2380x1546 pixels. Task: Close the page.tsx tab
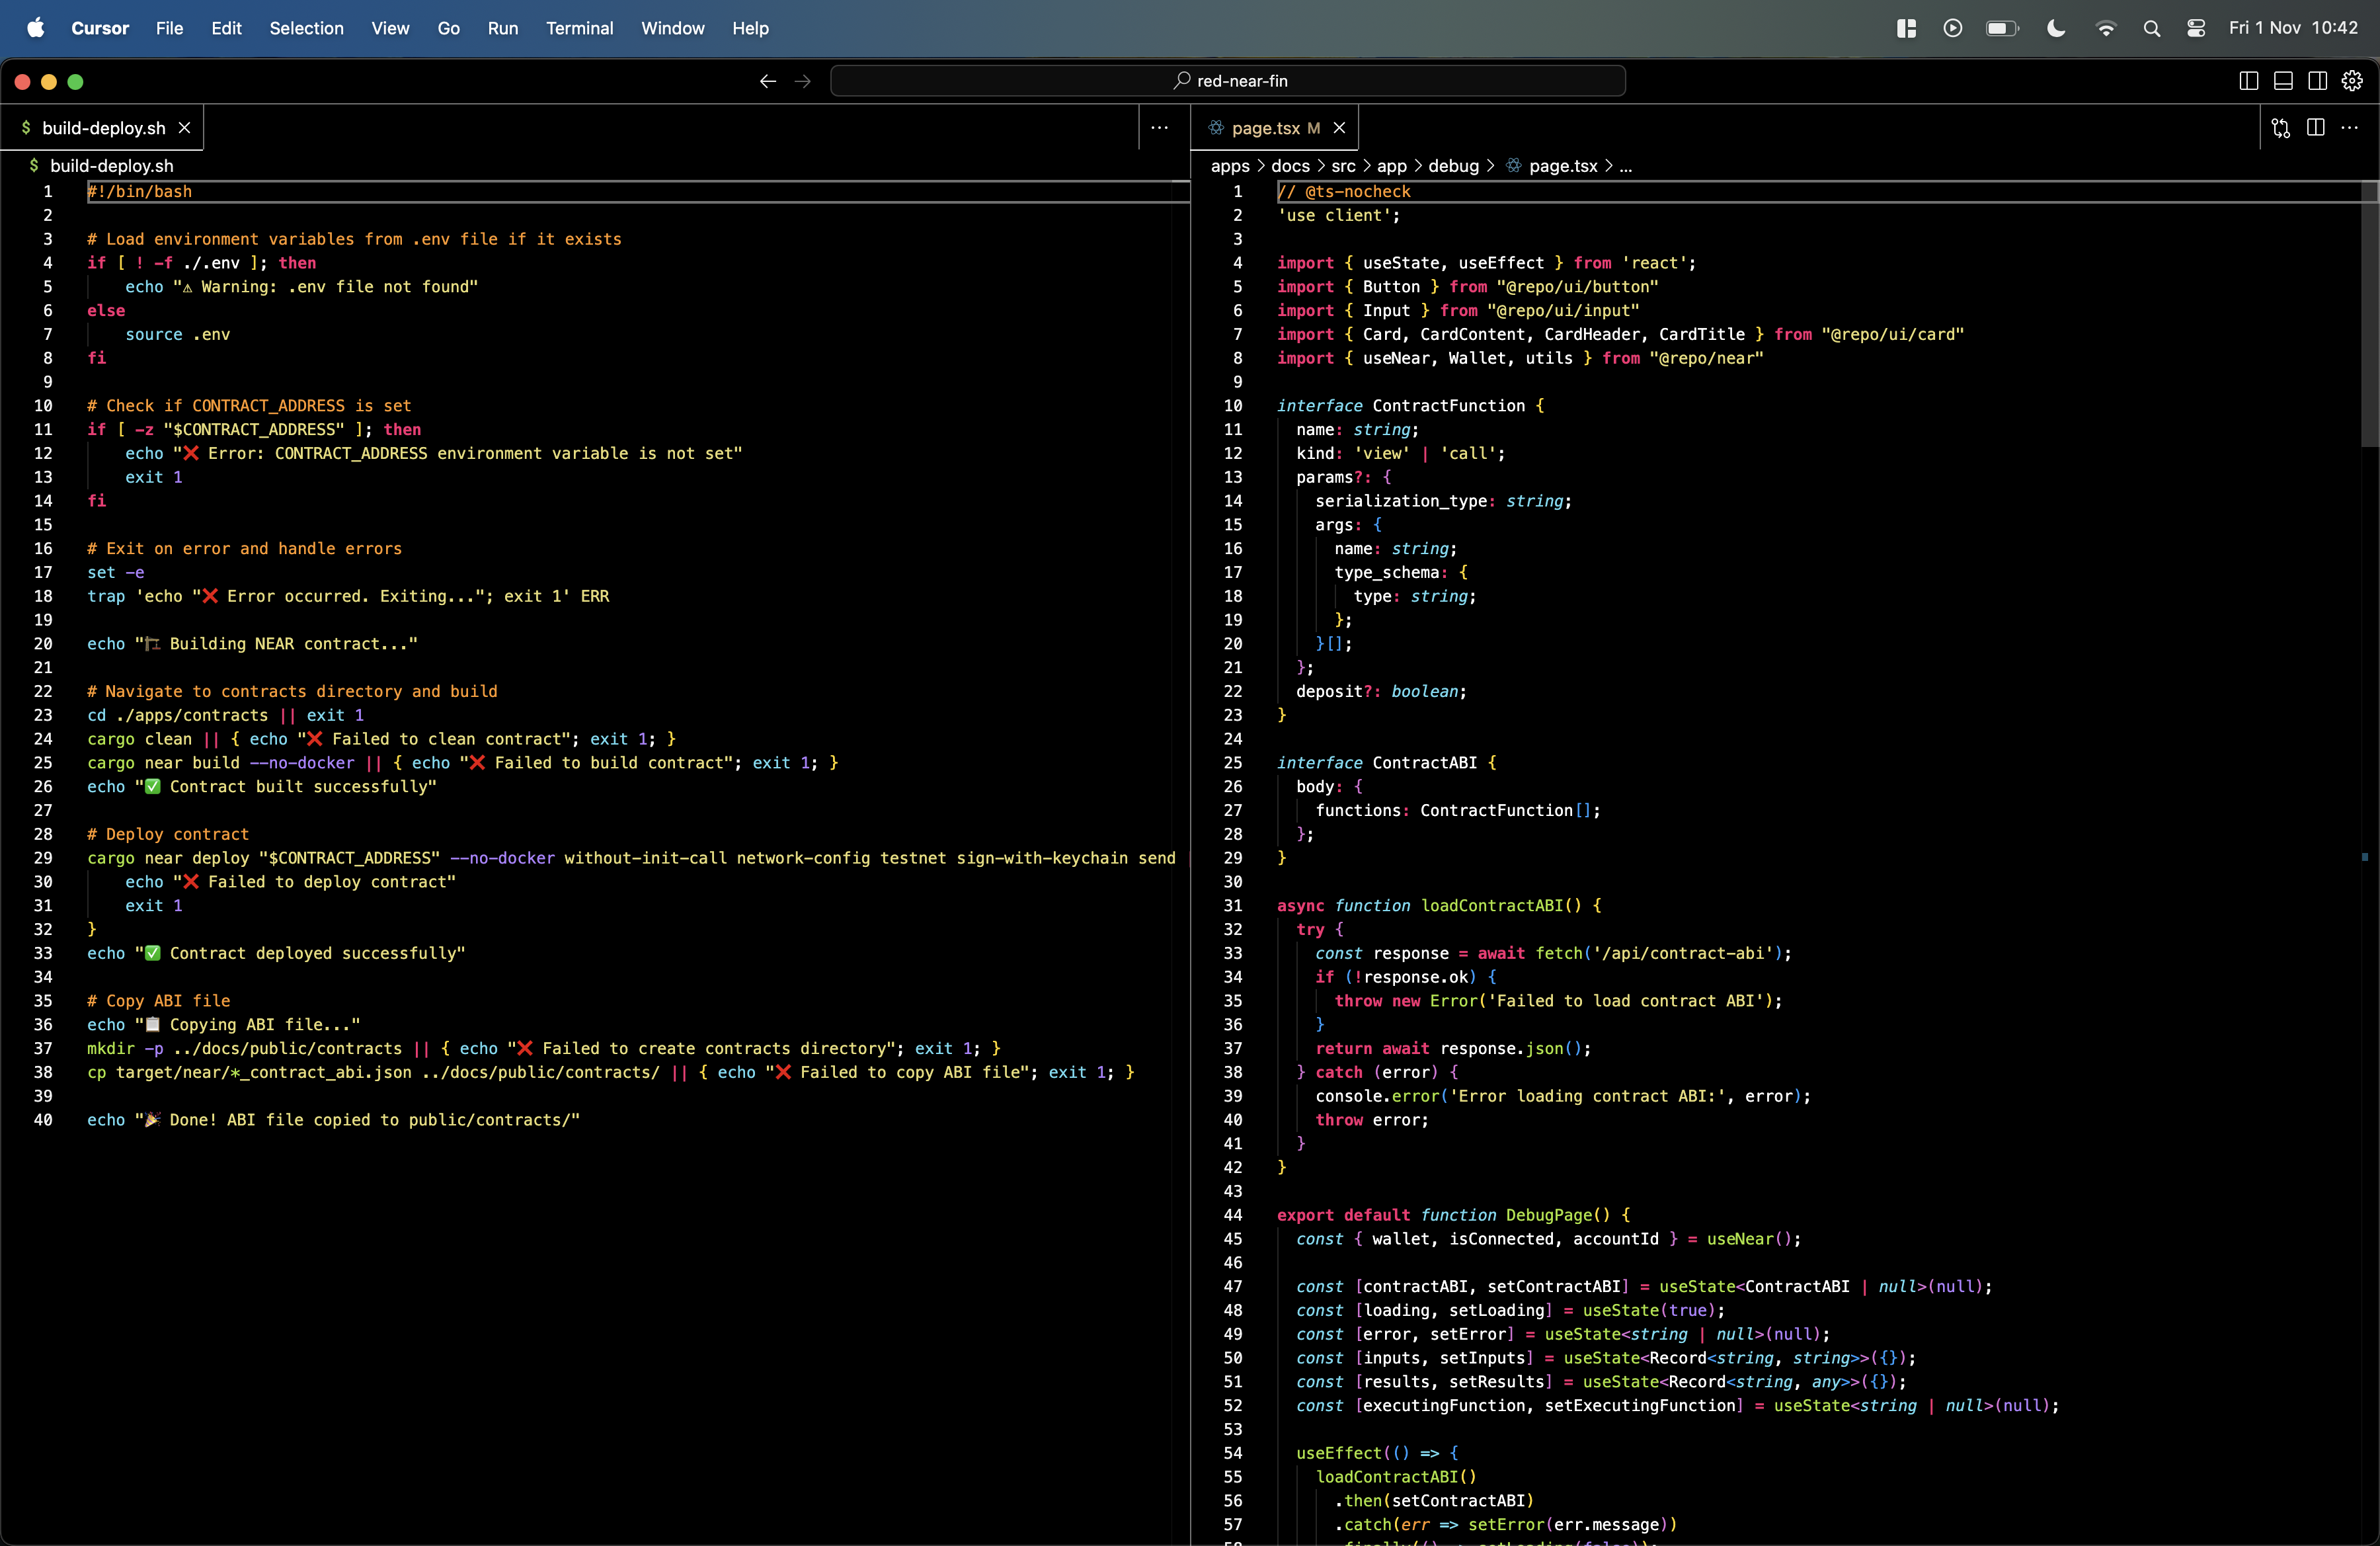tap(1339, 128)
